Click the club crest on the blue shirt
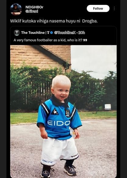127x178 pixels. pos(68,113)
